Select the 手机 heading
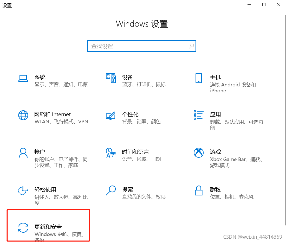The height and width of the screenshot is (242, 286). tap(216, 77)
